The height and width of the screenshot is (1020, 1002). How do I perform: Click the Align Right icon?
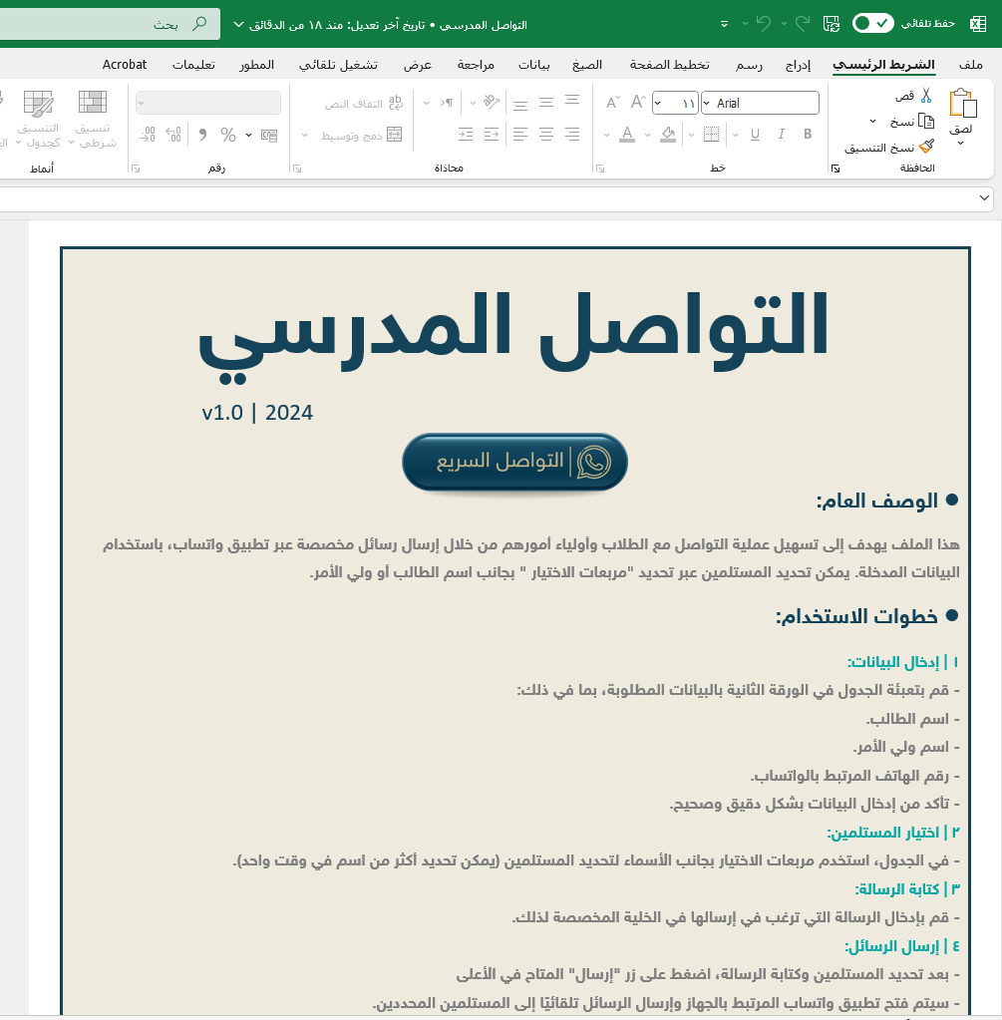tap(572, 134)
